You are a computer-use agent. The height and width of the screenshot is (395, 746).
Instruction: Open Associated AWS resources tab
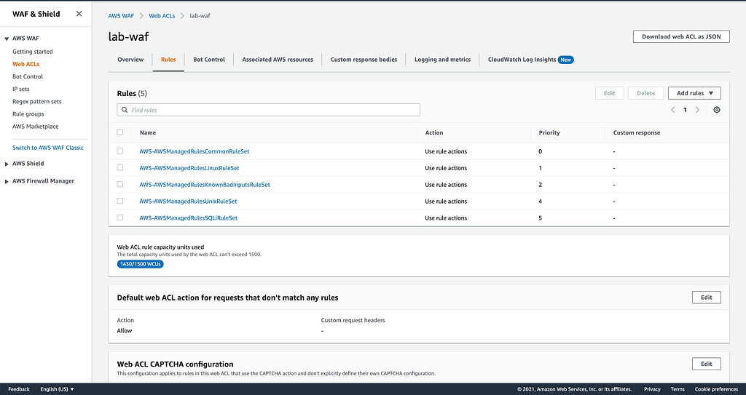278,60
